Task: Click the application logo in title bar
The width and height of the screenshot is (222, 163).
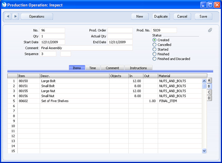Action: click(x=4, y=5)
